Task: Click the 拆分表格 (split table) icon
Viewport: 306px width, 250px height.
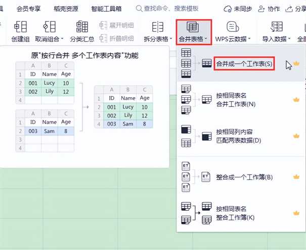Action: pos(158,27)
